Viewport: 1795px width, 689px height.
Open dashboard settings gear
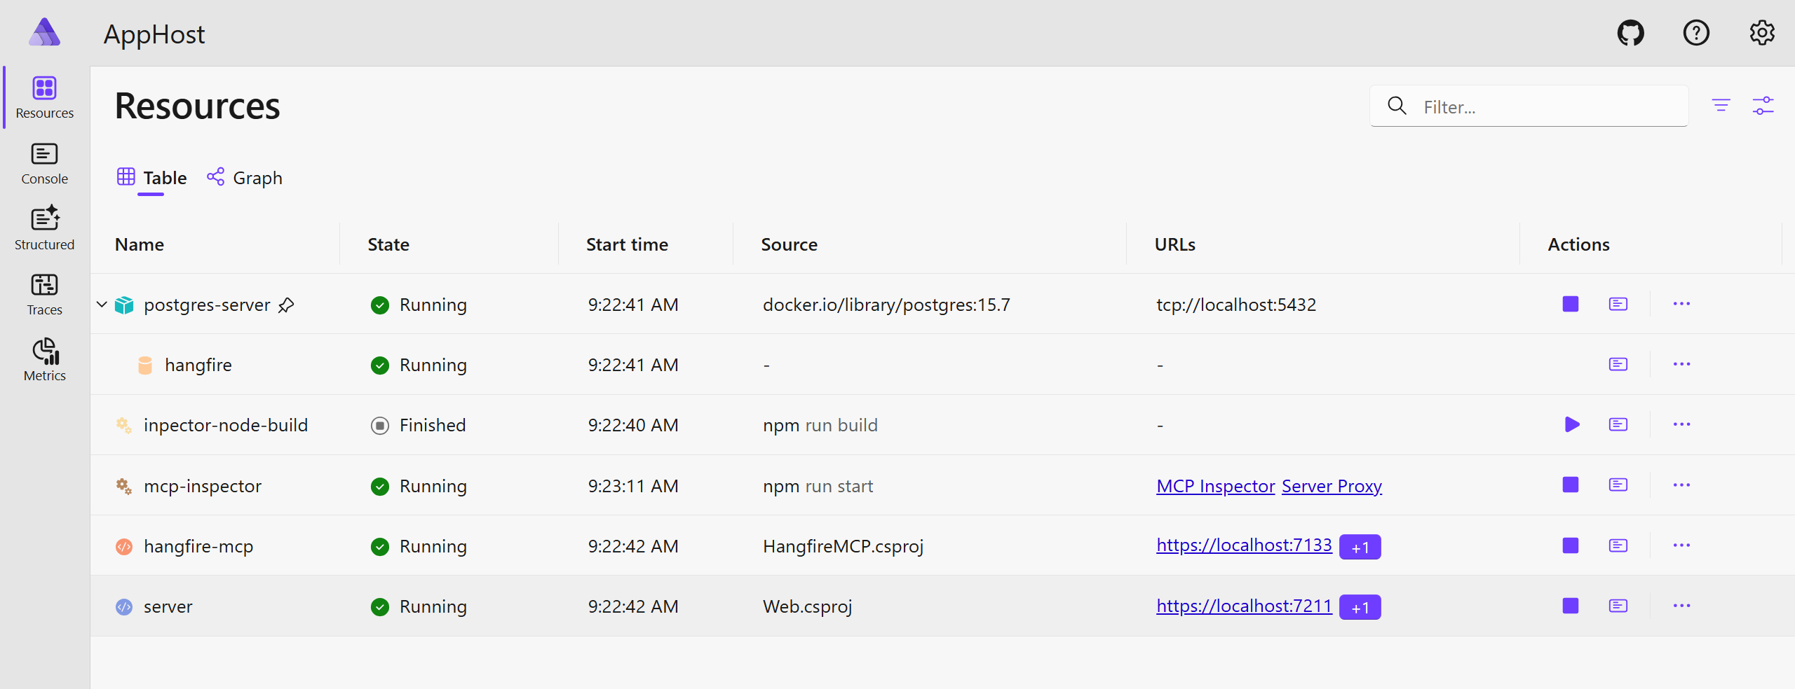pos(1762,32)
